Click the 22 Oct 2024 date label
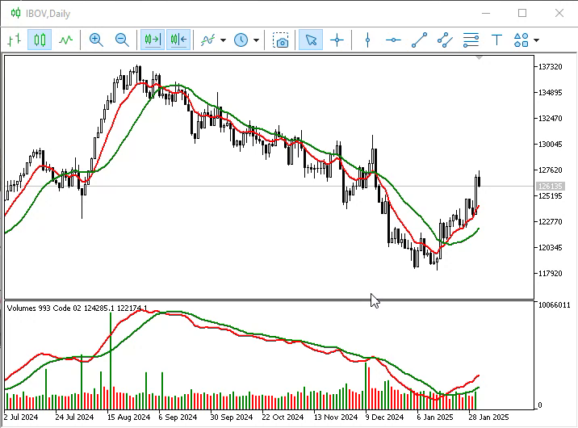 pyautogui.click(x=283, y=418)
